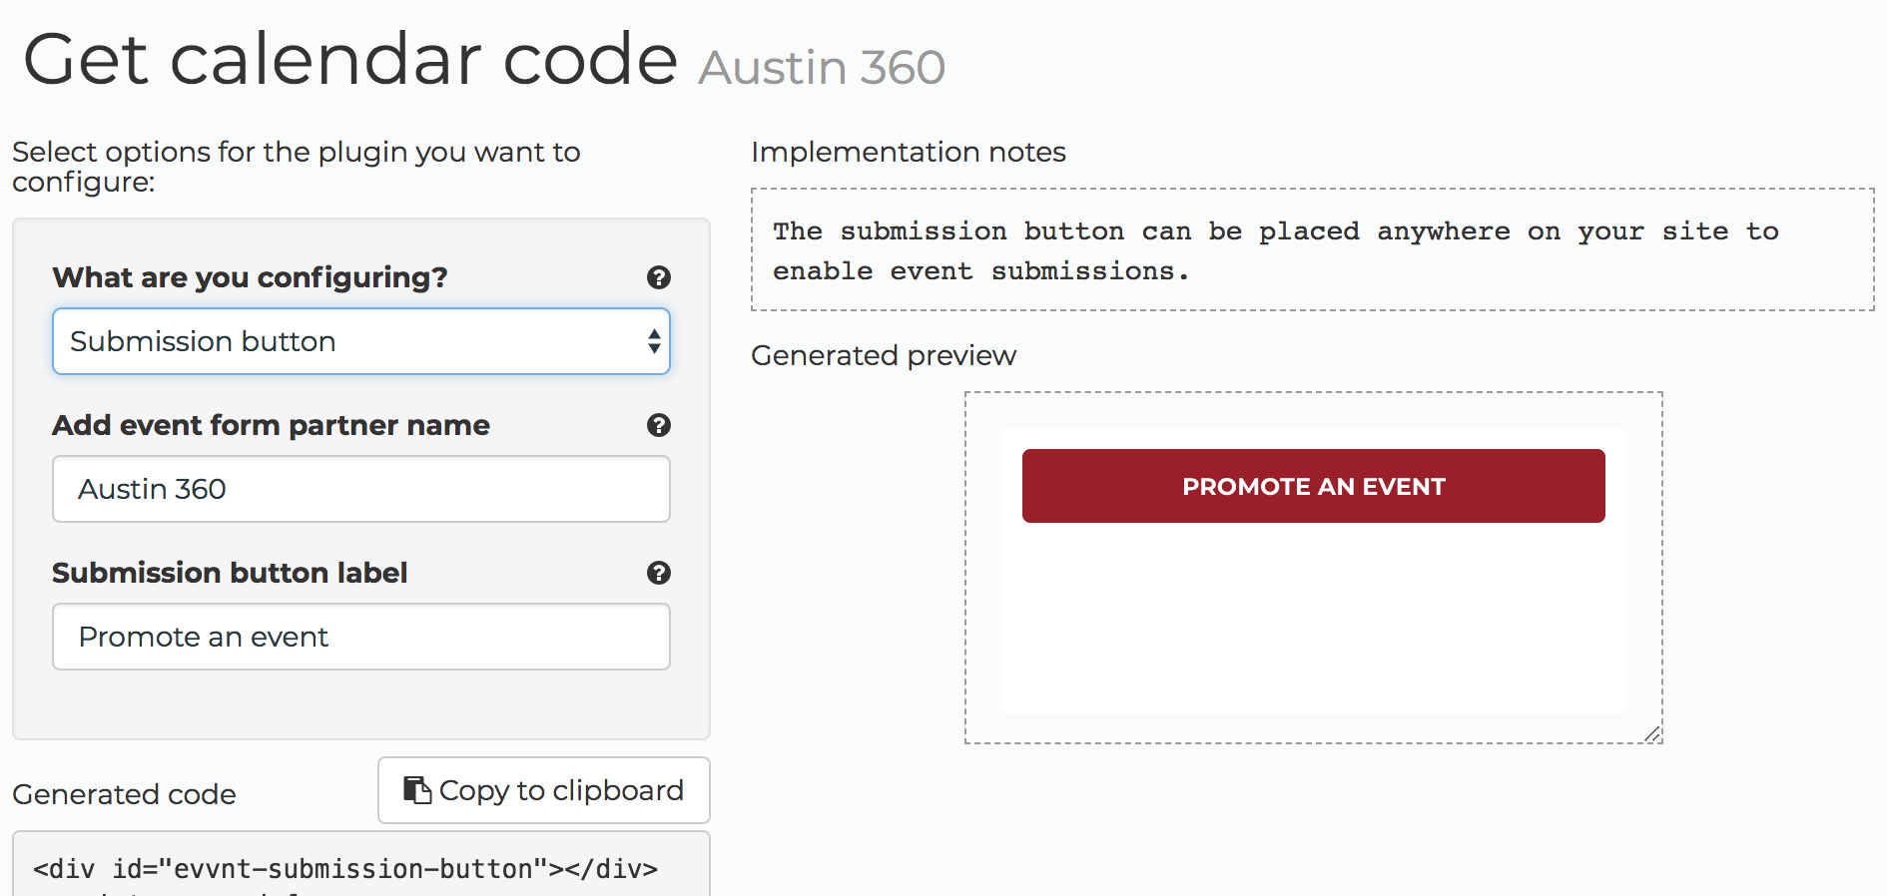Click the Austin 360 partner name field
The height and width of the screenshot is (896, 1887).
pyautogui.click(x=360, y=489)
